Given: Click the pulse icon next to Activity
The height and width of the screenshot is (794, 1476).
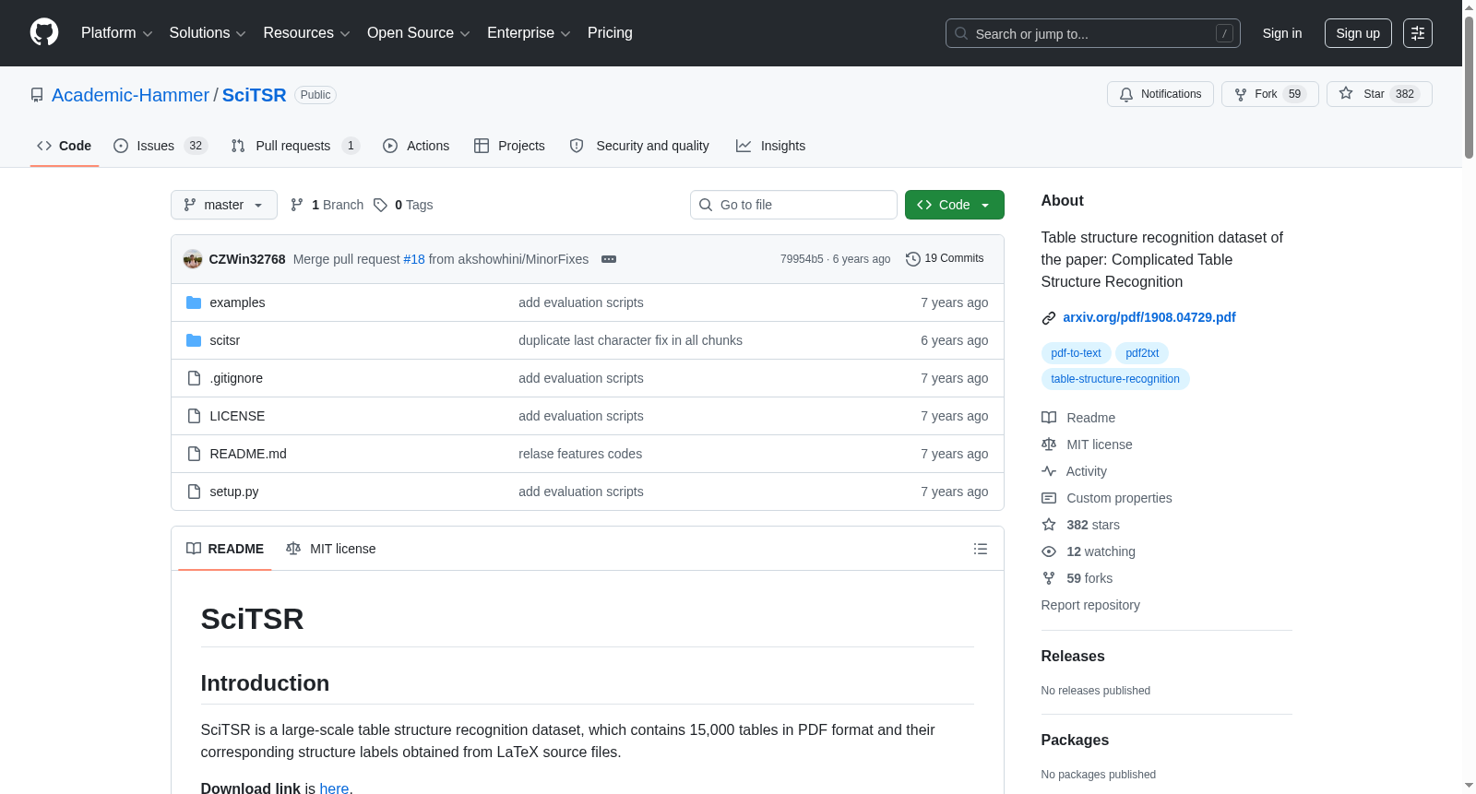Looking at the screenshot, I should (1049, 471).
